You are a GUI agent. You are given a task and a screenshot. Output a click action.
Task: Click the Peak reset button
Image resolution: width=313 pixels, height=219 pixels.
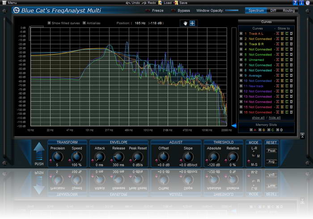271,151
